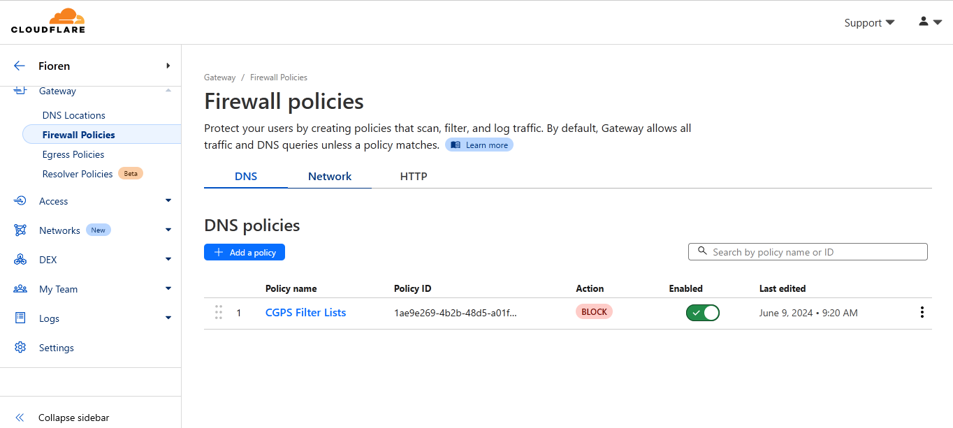Open the CGPS Filter Lists policy link

tap(306, 312)
